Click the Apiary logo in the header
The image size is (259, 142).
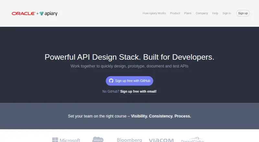[48, 14]
